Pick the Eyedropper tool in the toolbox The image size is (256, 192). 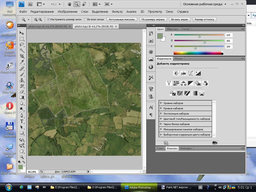pyautogui.click(x=22, y=62)
